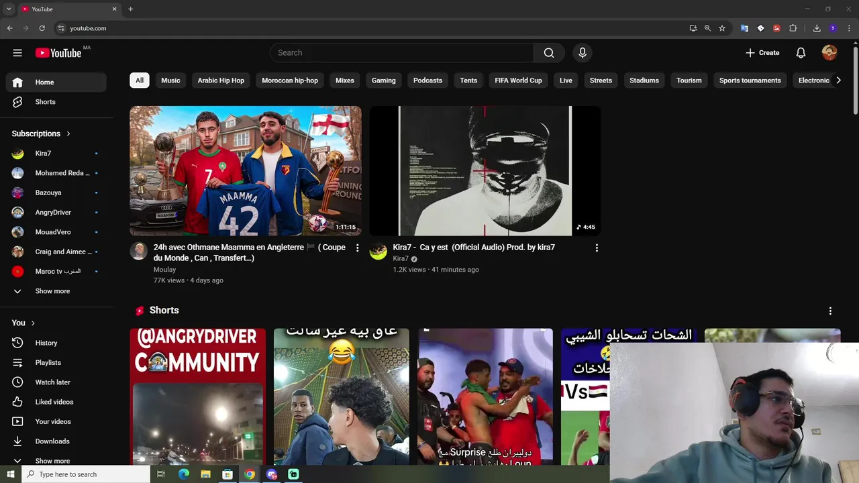Open Liked videos
The width and height of the screenshot is (859, 483).
pos(56,402)
